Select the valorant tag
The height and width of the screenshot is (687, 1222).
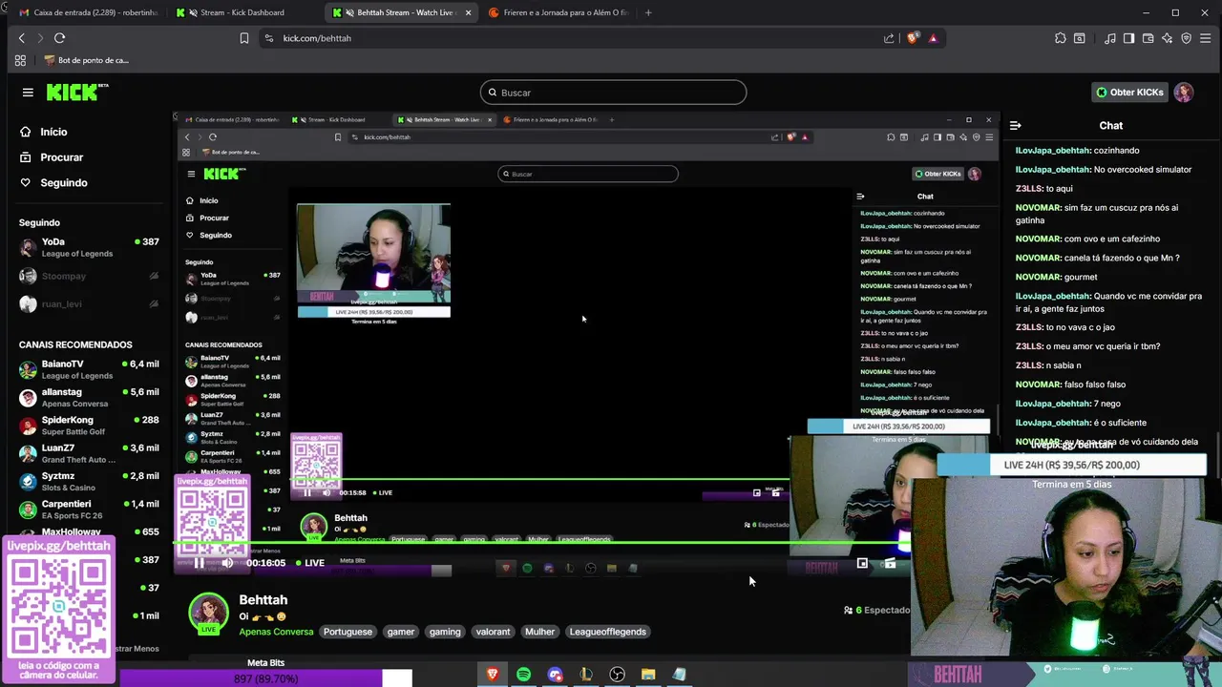[493, 632]
